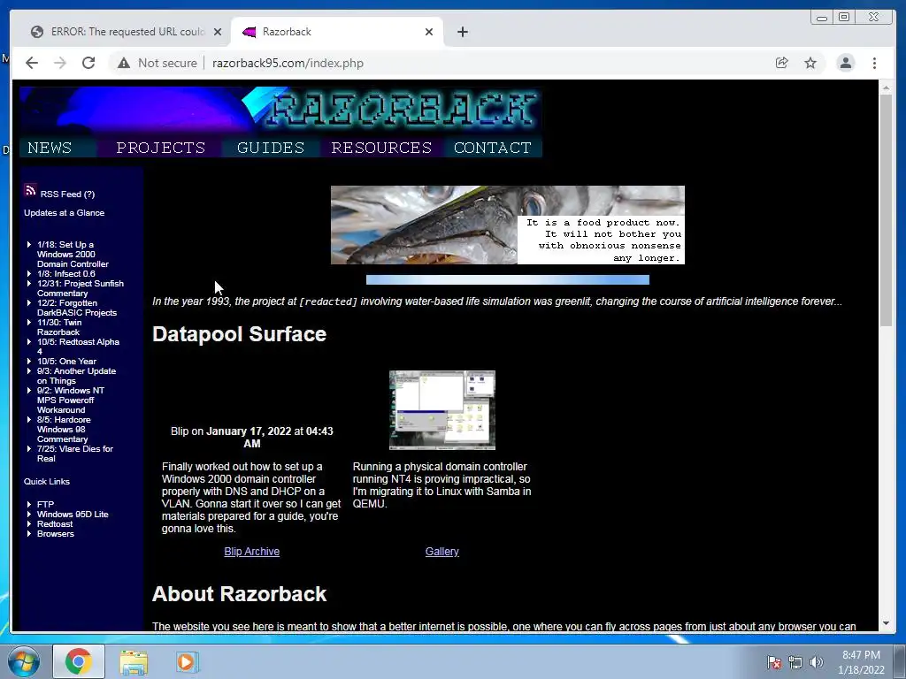Click Action Center flag tray icon

click(x=774, y=662)
